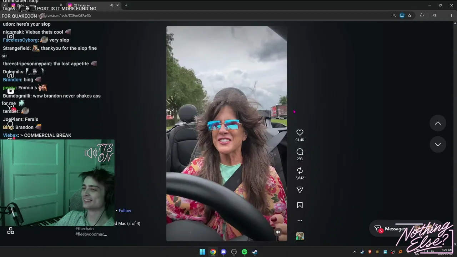Open the Windows Start menu
Image resolution: width=457 pixels, height=257 pixels.
click(202, 252)
